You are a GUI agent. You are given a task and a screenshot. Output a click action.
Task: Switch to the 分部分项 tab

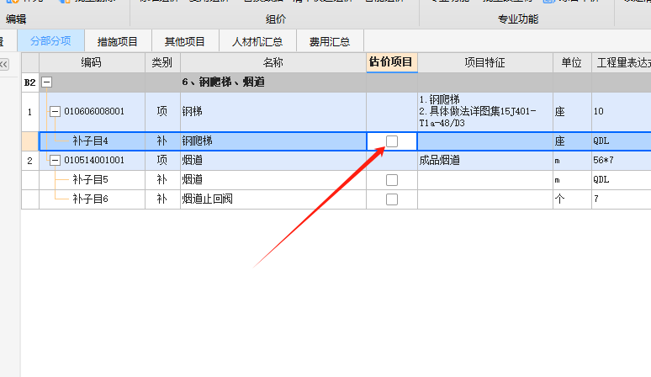tap(50, 41)
